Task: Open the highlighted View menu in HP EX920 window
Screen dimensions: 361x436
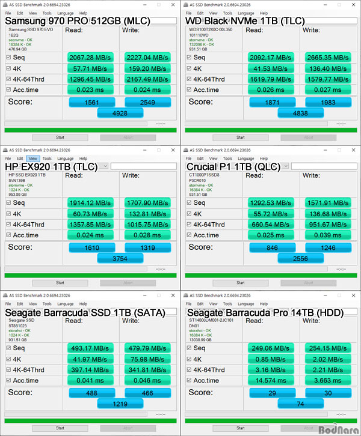Action: (x=33, y=158)
